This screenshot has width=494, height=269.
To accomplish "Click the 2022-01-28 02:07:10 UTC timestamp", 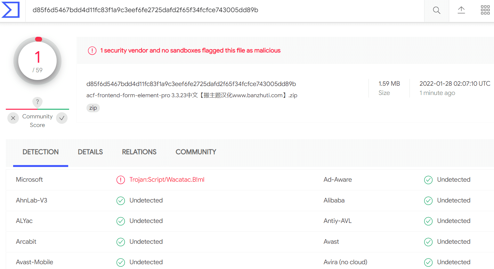I will (x=455, y=83).
